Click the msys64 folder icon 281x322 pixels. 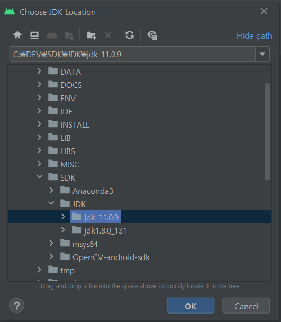coord(65,243)
